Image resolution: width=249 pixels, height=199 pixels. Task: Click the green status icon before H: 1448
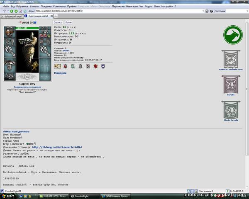pos(227,191)
